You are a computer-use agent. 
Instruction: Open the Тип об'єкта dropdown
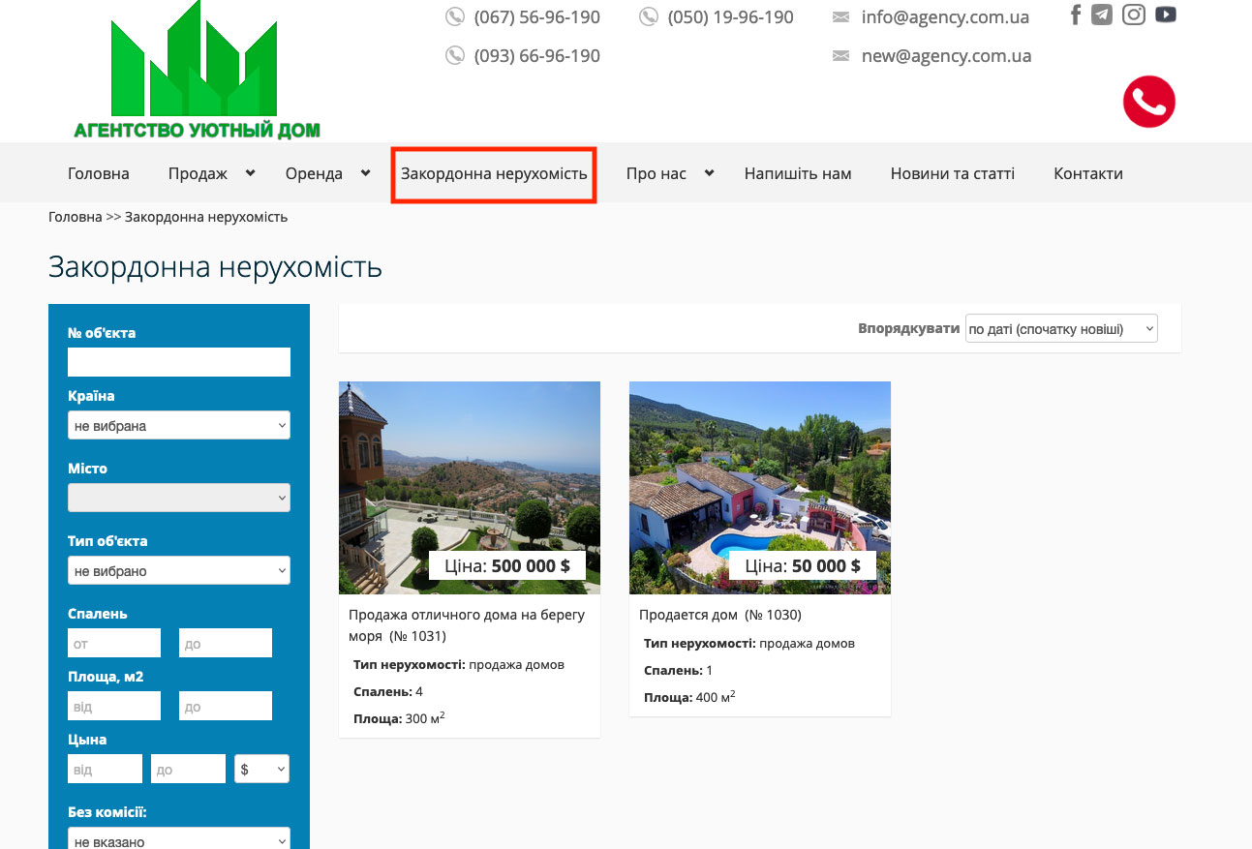tap(179, 570)
